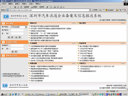Click the more link in 政策法规 section
Image resolution: width=128 pixels, height=96 pixels.
click(74, 63)
